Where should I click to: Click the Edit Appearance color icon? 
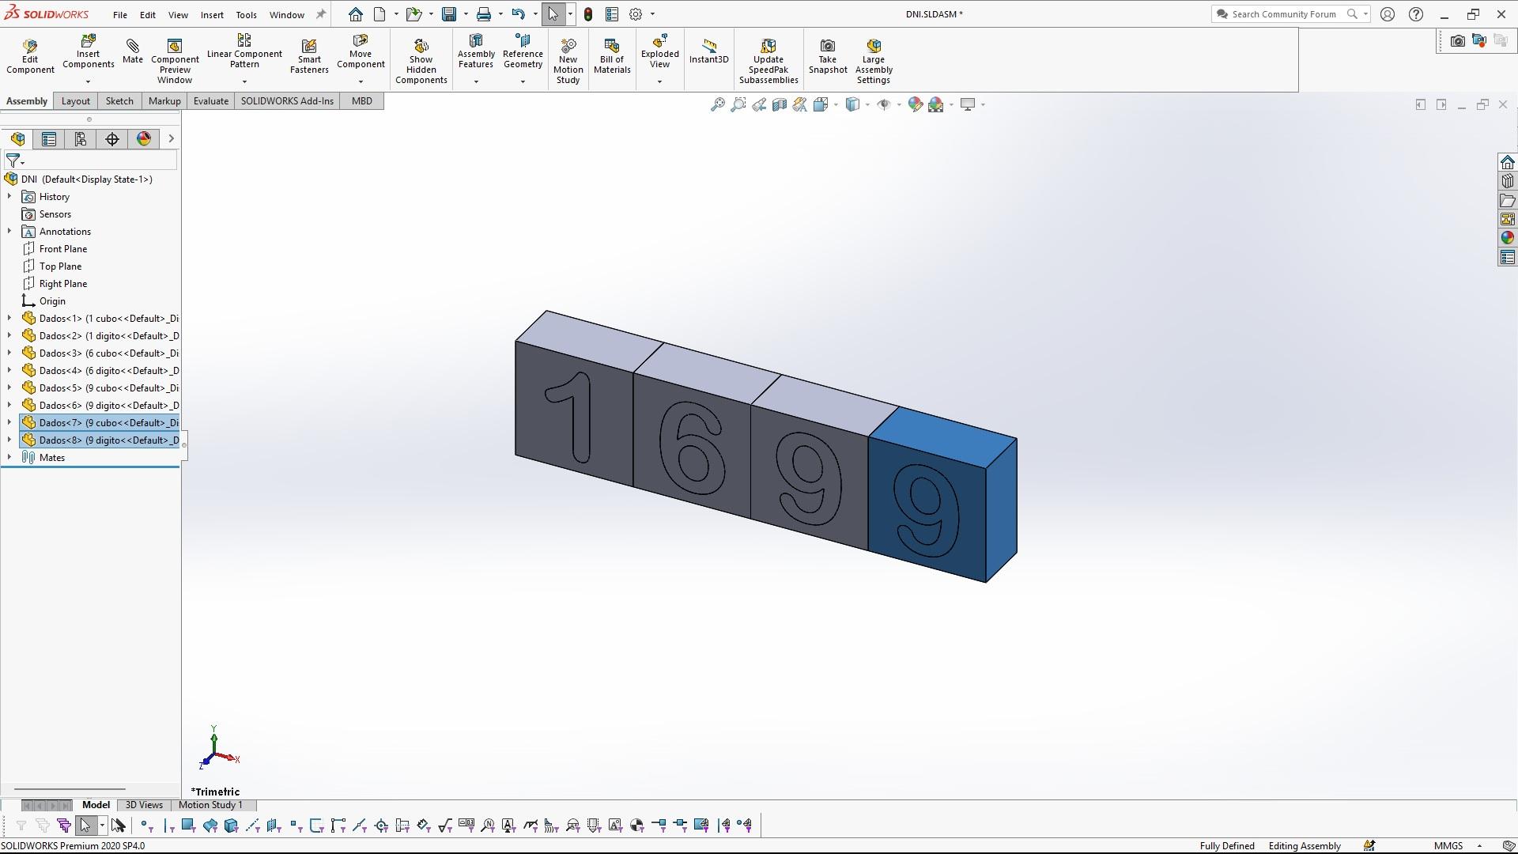pyautogui.click(x=916, y=104)
